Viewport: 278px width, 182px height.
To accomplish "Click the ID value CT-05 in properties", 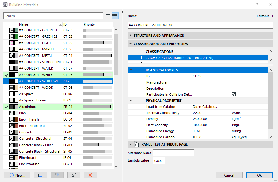I will click(197, 76).
